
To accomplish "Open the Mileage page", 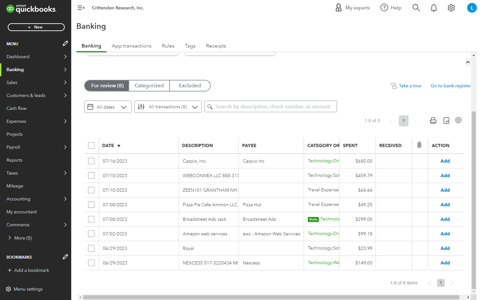I will tap(15, 186).
